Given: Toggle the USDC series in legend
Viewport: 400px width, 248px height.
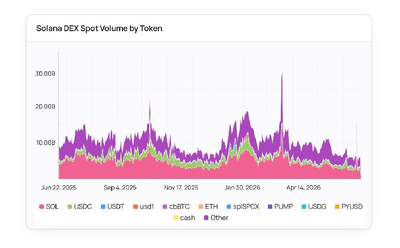Looking at the screenshot, I should pos(79,207).
